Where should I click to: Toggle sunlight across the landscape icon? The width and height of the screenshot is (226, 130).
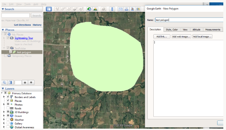point(95,9)
